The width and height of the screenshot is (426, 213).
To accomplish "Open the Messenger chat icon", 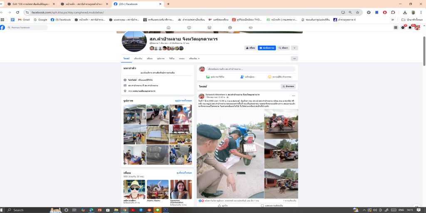I will [x=403, y=27].
